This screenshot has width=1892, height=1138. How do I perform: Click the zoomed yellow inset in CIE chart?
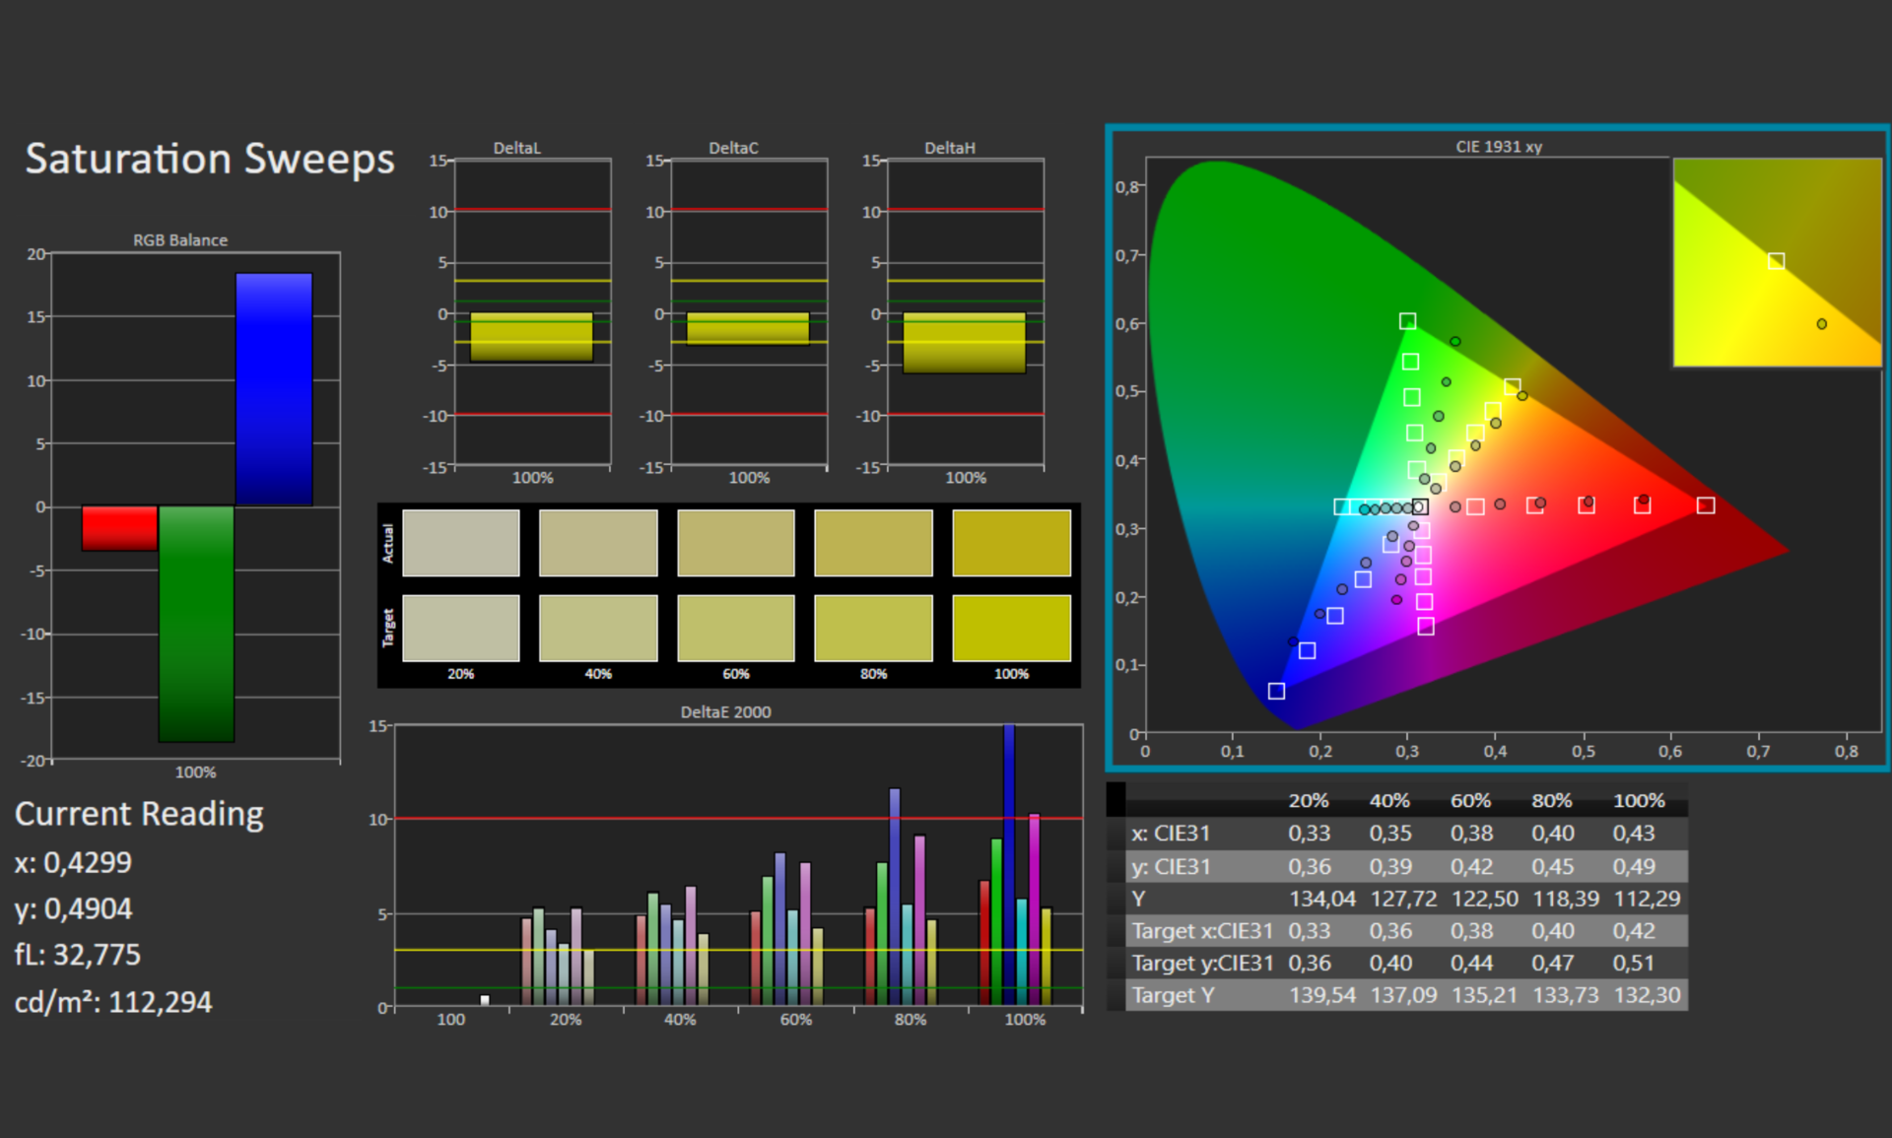(x=1777, y=262)
